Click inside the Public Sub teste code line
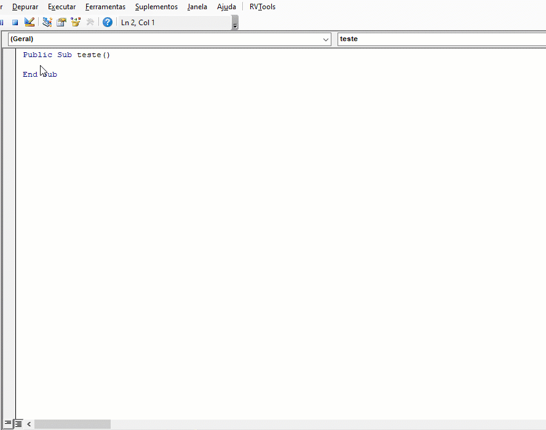546x430 pixels. [x=68, y=55]
